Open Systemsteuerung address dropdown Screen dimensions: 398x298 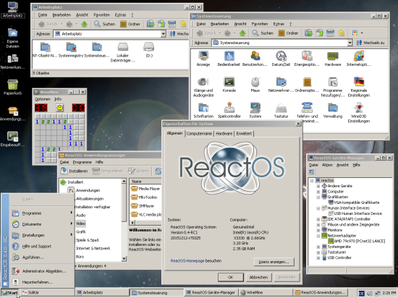(x=350, y=43)
